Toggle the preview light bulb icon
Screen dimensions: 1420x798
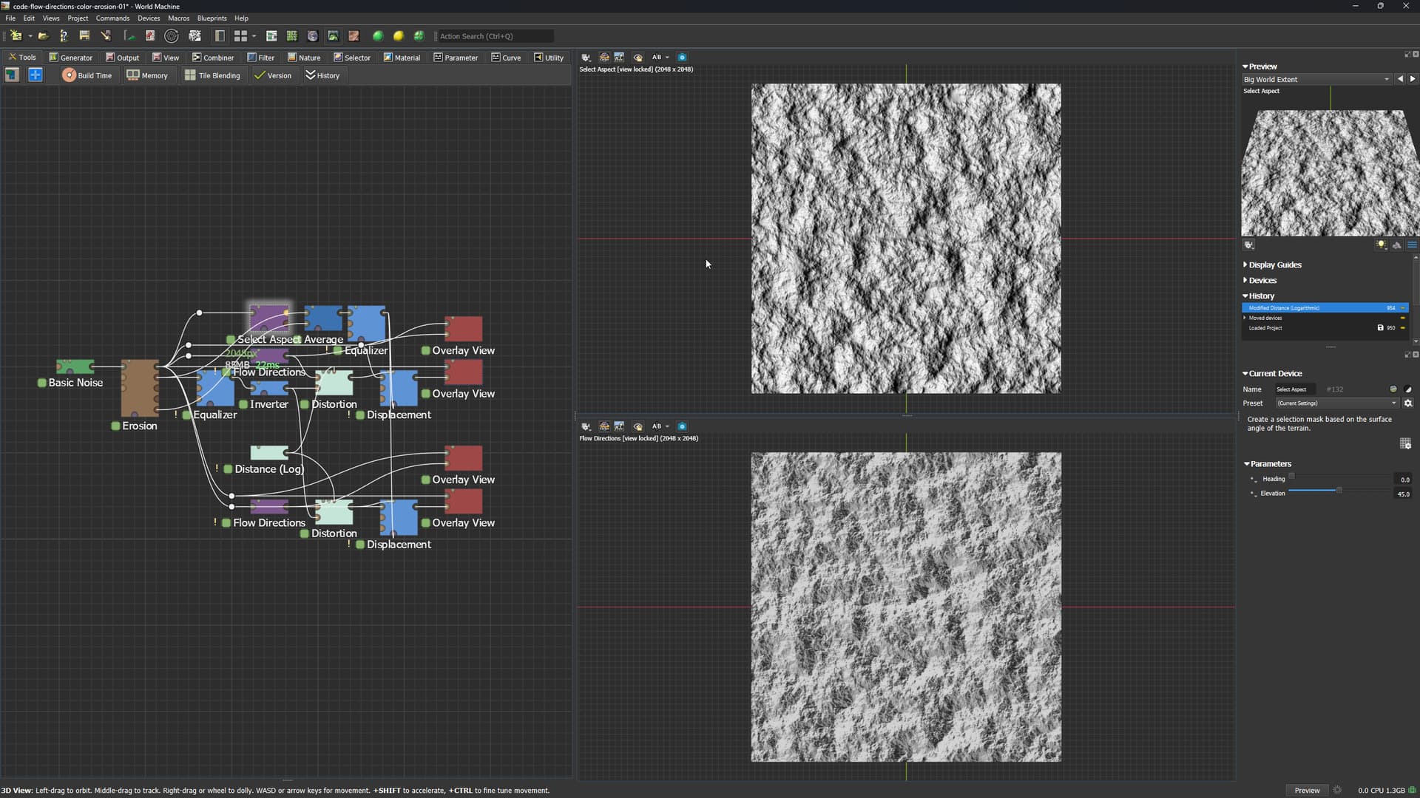[1381, 245]
